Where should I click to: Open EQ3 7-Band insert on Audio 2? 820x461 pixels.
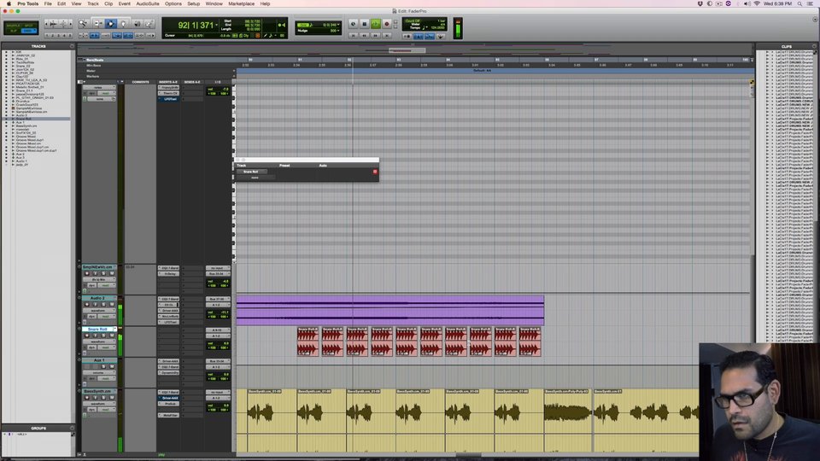(x=168, y=299)
